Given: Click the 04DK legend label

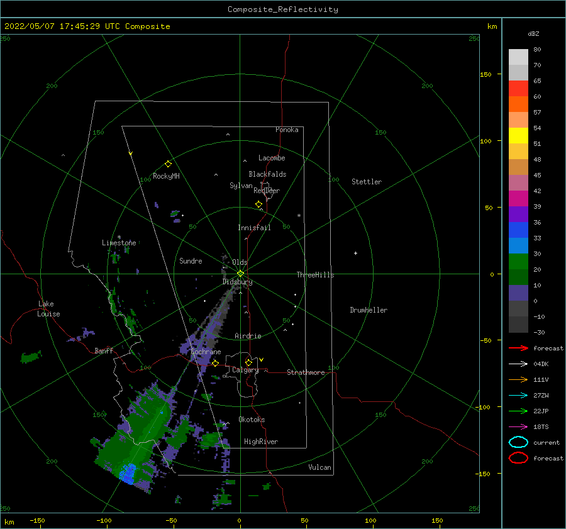Looking at the screenshot, I should 541,364.
